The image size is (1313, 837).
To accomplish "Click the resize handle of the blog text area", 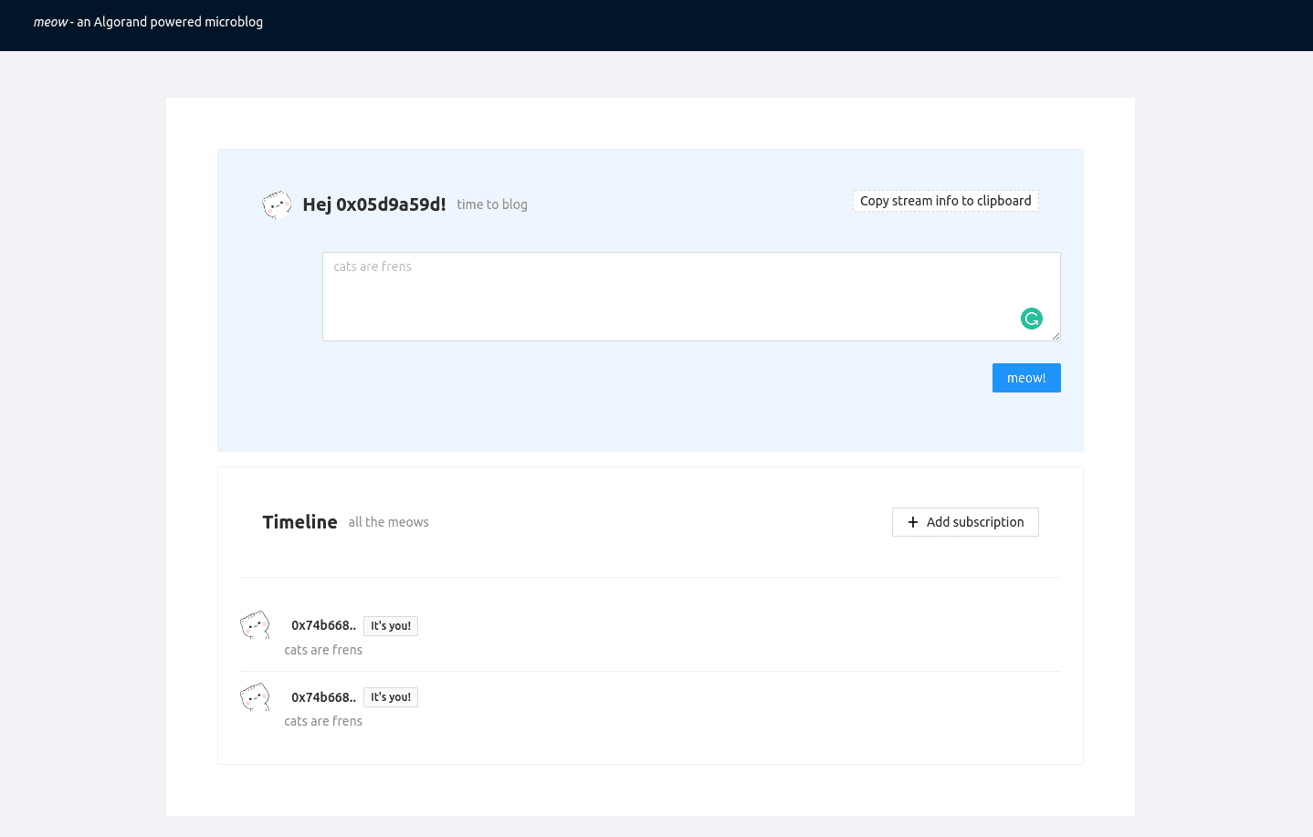I will click(1056, 336).
